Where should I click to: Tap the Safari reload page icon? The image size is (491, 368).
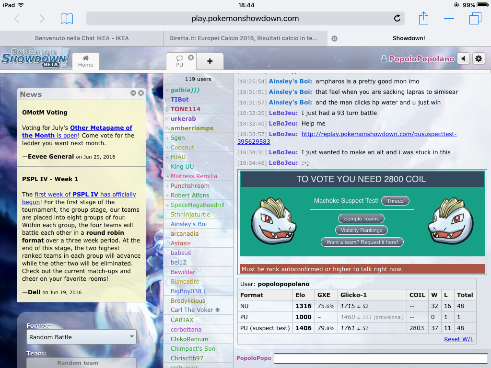pos(397,19)
